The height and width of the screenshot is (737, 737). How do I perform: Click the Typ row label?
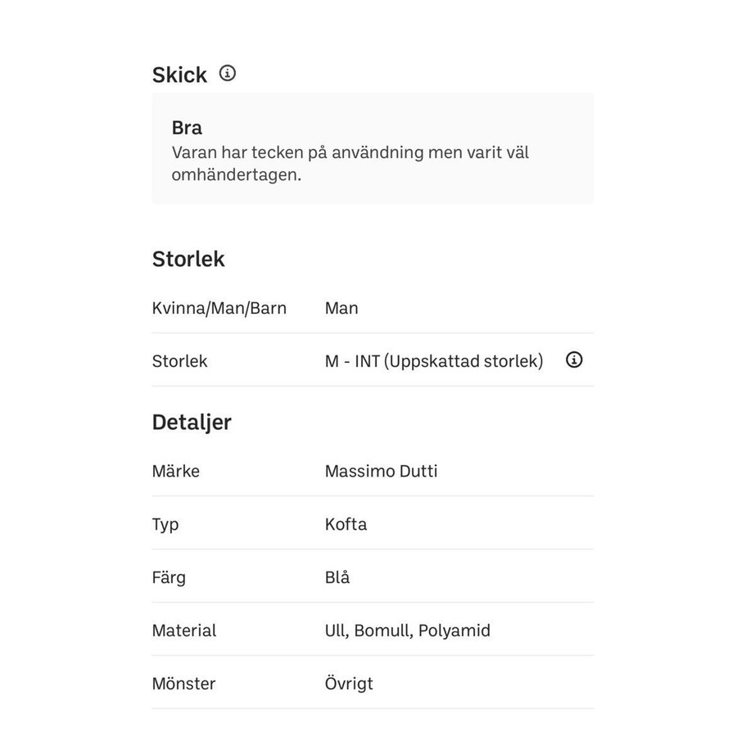point(165,525)
